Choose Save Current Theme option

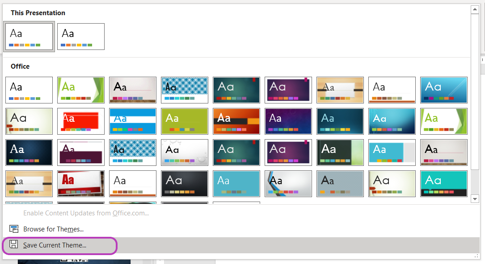point(241,245)
